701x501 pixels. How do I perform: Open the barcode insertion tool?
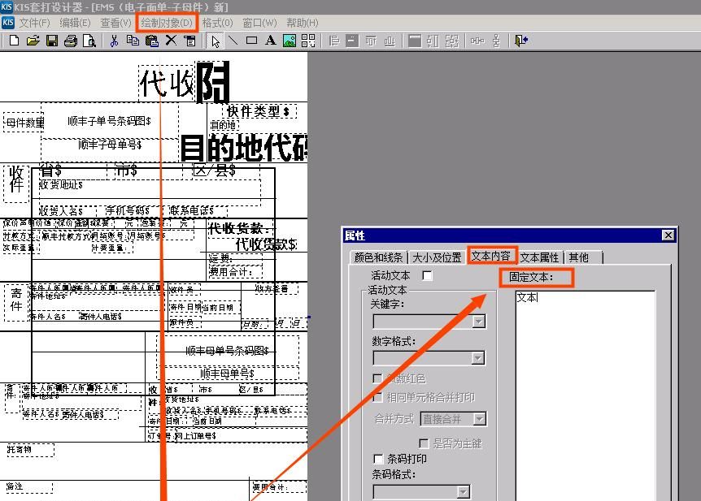pyautogui.click(x=309, y=41)
